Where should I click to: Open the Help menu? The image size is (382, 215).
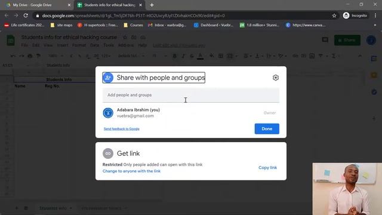(143, 45)
